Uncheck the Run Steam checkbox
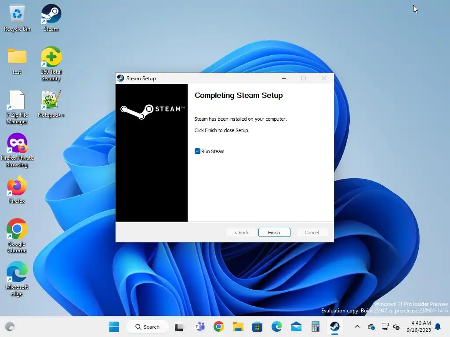Viewport: 450px width, 337px height. 197,151
